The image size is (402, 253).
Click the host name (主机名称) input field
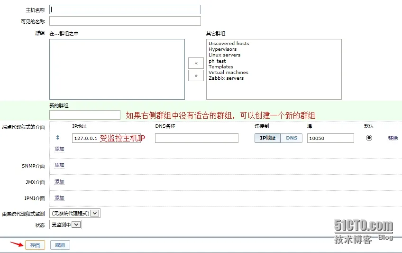pyautogui.click(x=125, y=10)
